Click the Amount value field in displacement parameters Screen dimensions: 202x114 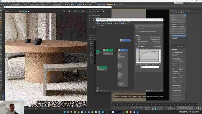pos(181,68)
